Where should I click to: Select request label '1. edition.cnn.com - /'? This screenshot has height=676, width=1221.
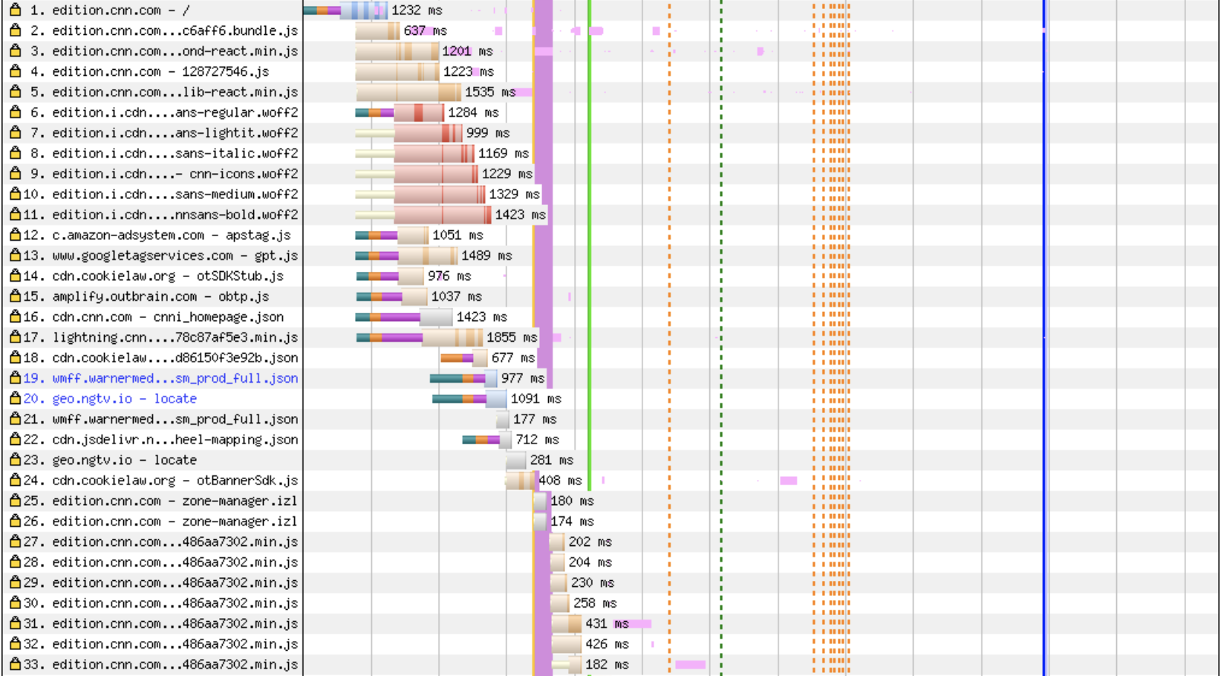(x=110, y=10)
